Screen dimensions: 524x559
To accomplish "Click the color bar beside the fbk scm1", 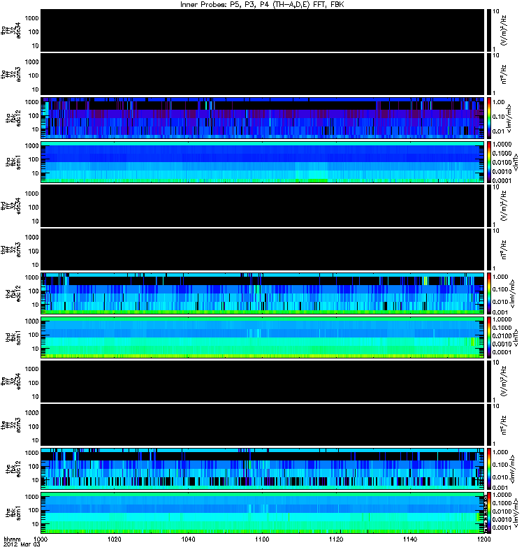I will 489,513.
